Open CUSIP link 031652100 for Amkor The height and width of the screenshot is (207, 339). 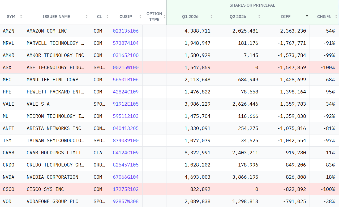126,55
